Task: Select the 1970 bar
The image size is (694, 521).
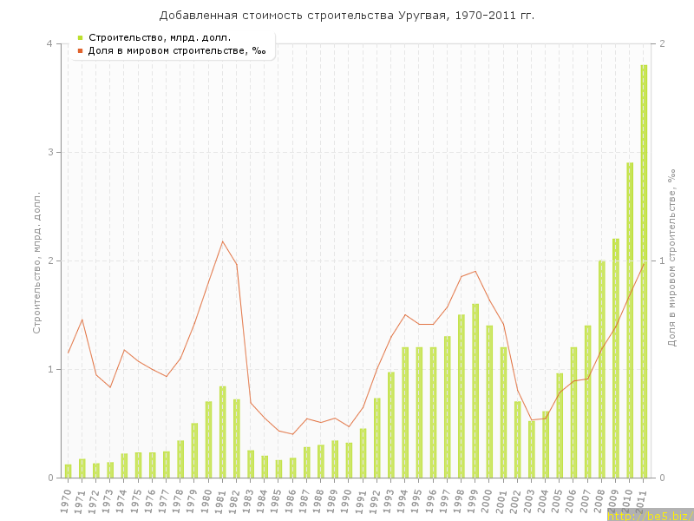Action: [68, 471]
